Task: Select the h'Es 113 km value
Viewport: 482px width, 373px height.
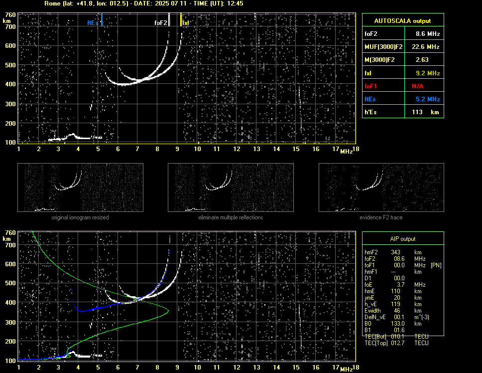Action: pyautogui.click(x=425, y=112)
